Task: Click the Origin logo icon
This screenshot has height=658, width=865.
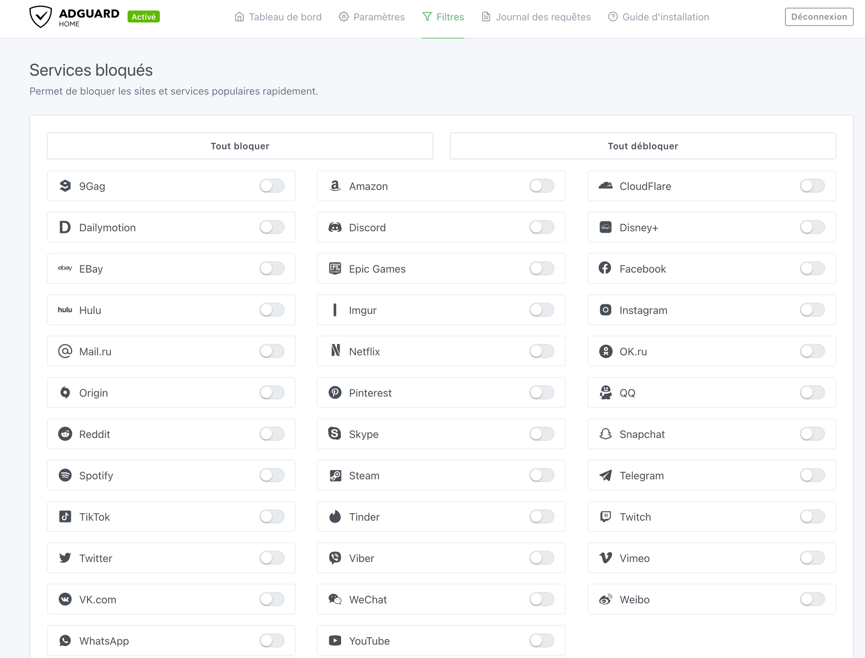Action: coord(65,393)
